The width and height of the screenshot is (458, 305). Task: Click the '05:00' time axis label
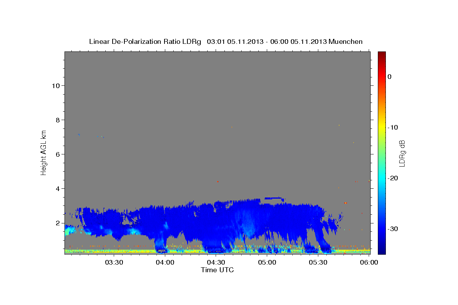267,262
